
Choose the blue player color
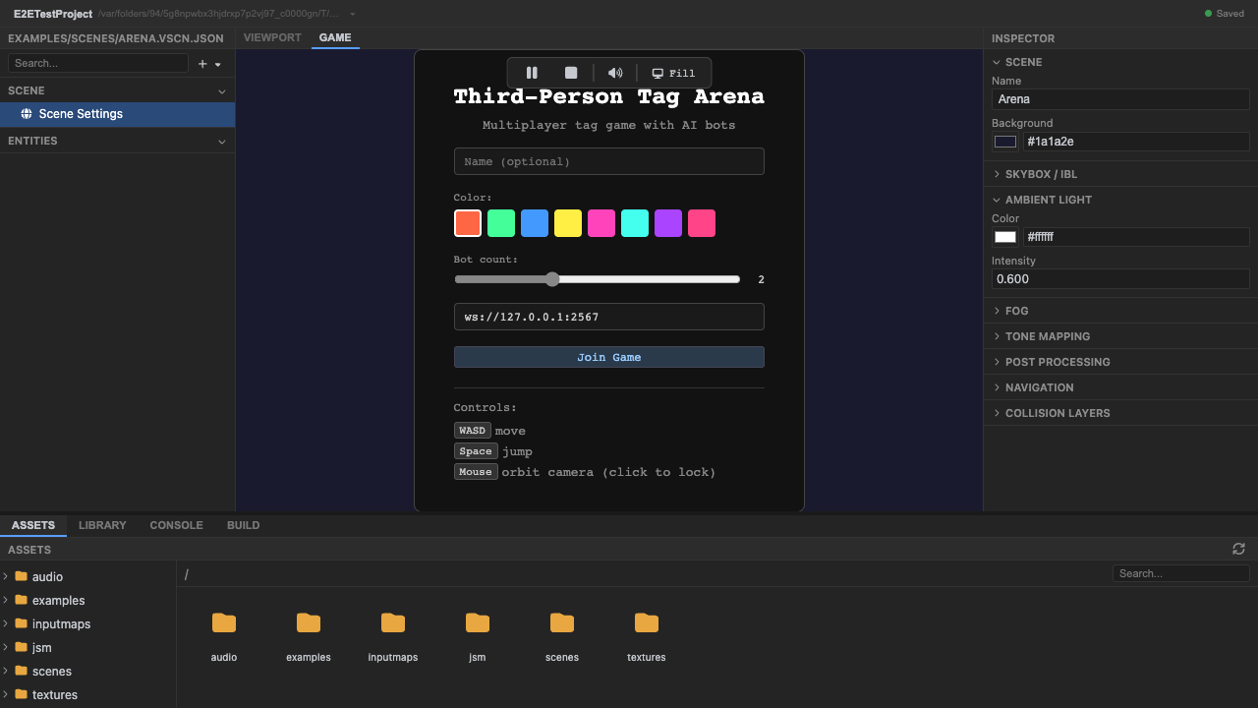535,223
